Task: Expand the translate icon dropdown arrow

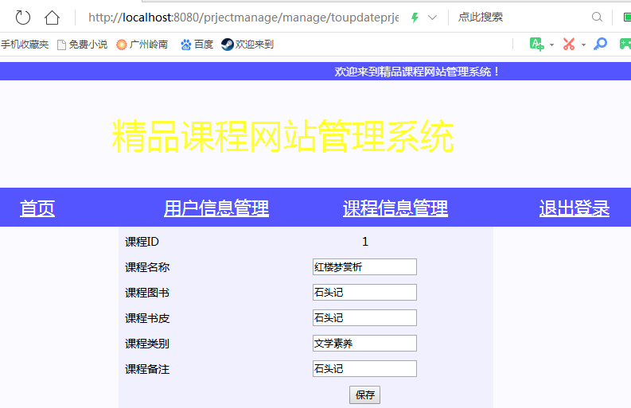Action: (551, 45)
